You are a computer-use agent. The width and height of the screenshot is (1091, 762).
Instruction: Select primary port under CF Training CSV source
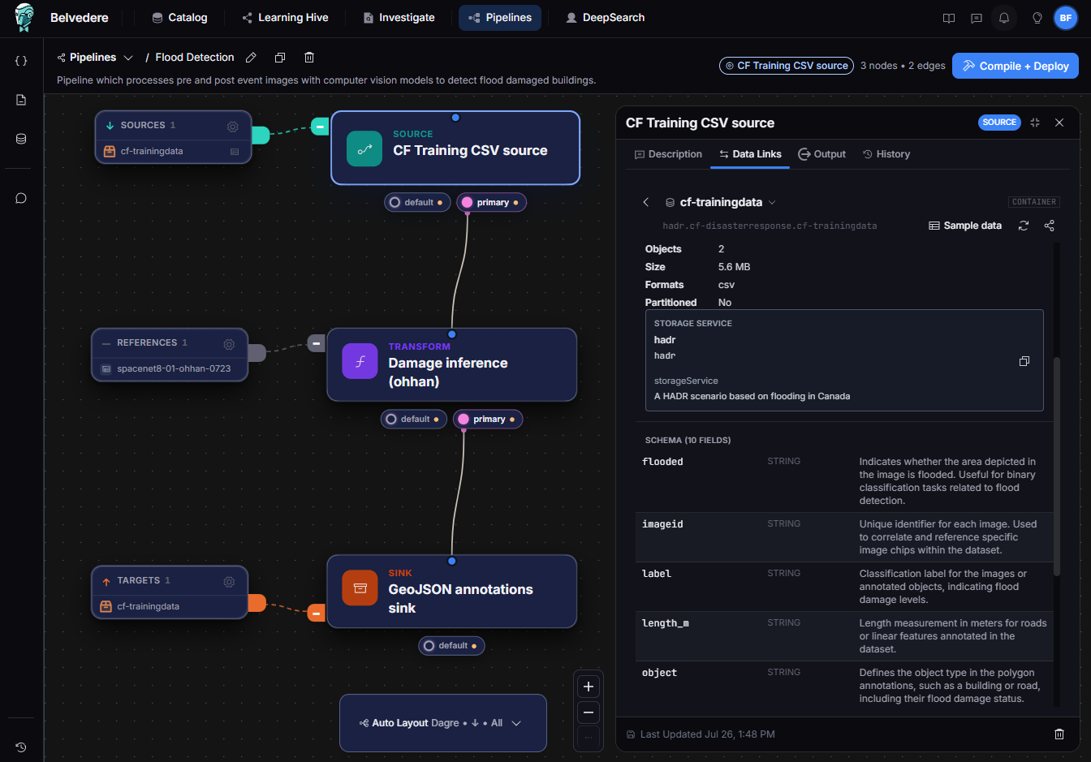click(491, 202)
